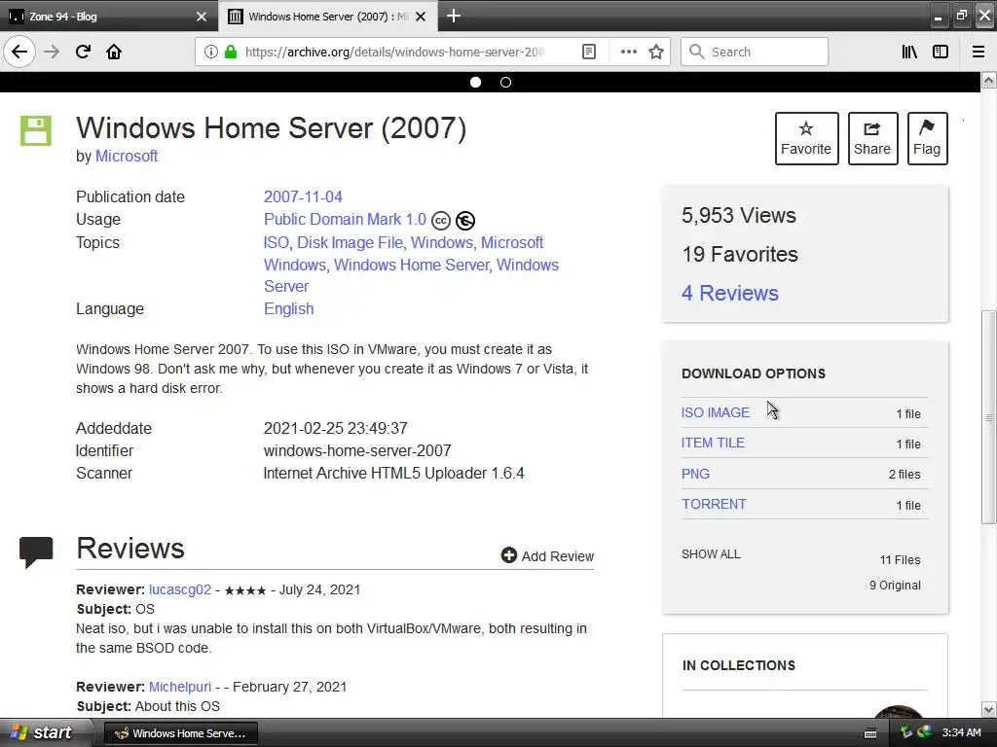997x747 pixels.
Task: Click inside the browser Search box
Action: coord(755,52)
